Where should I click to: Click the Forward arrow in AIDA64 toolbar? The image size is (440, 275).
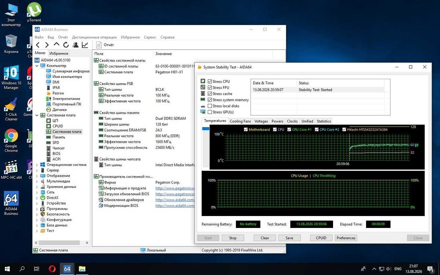pyautogui.click(x=47, y=45)
